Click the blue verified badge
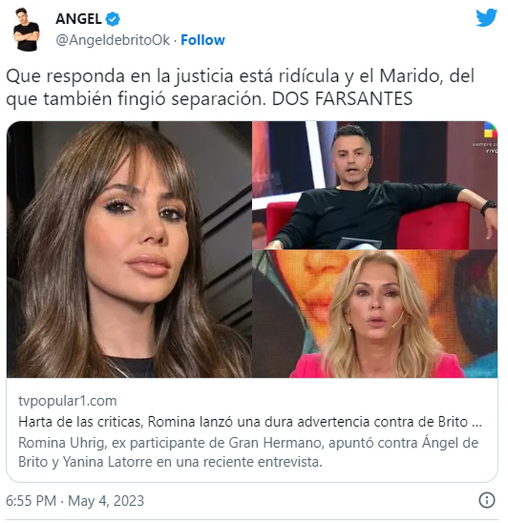This screenshot has height=523, width=508. pos(113,19)
